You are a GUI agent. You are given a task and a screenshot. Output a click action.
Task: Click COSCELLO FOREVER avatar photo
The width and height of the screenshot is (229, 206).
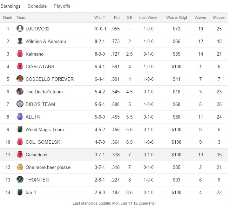[x=20, y=79]
